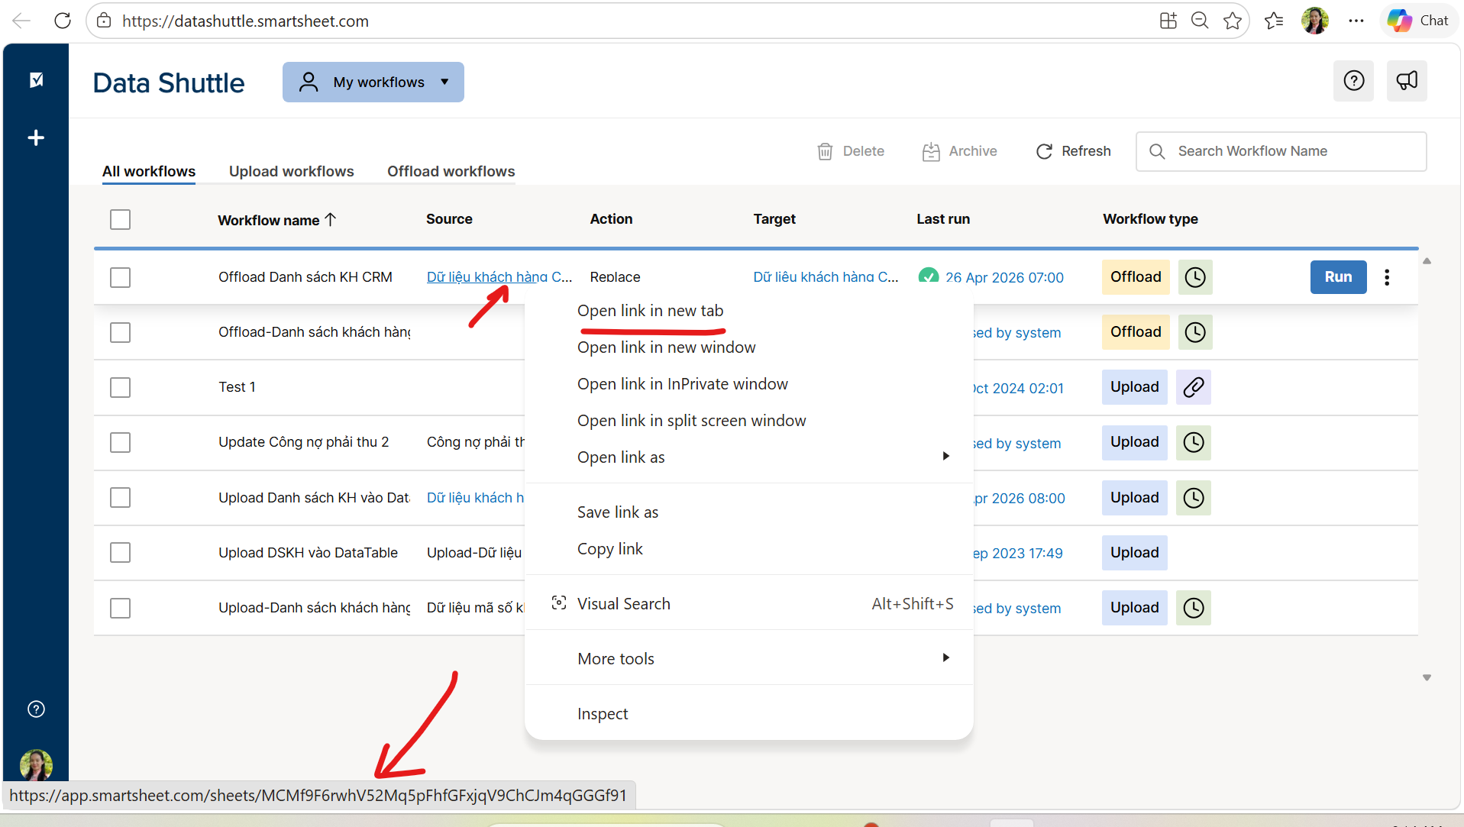The image size is (1464, 827).
Task: Check the Test 1 row checkbox
Action: (x=120, y=387)
